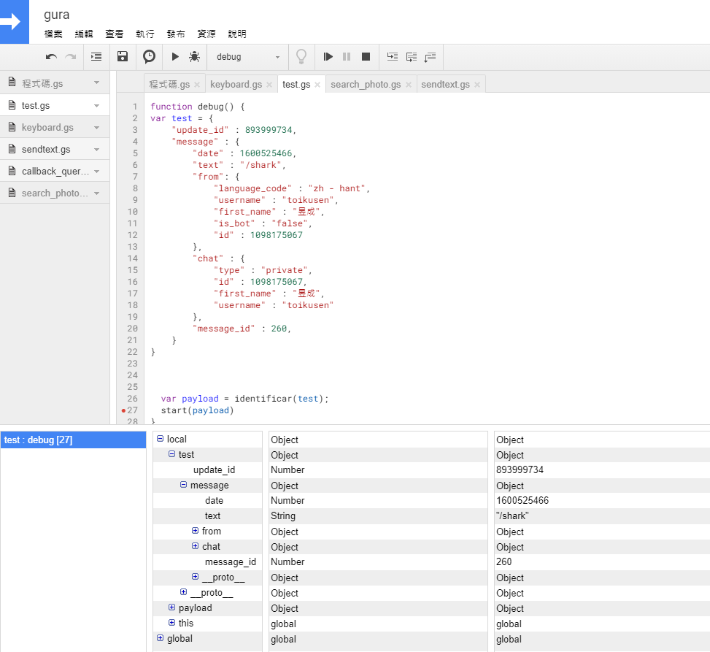This screenshot has height=652, width=710.
Task: Open the dropdown arrow for keyboard.gs file
Action: (96, 127)
